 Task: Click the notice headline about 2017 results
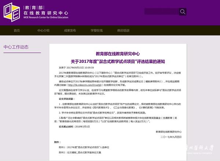118,61
